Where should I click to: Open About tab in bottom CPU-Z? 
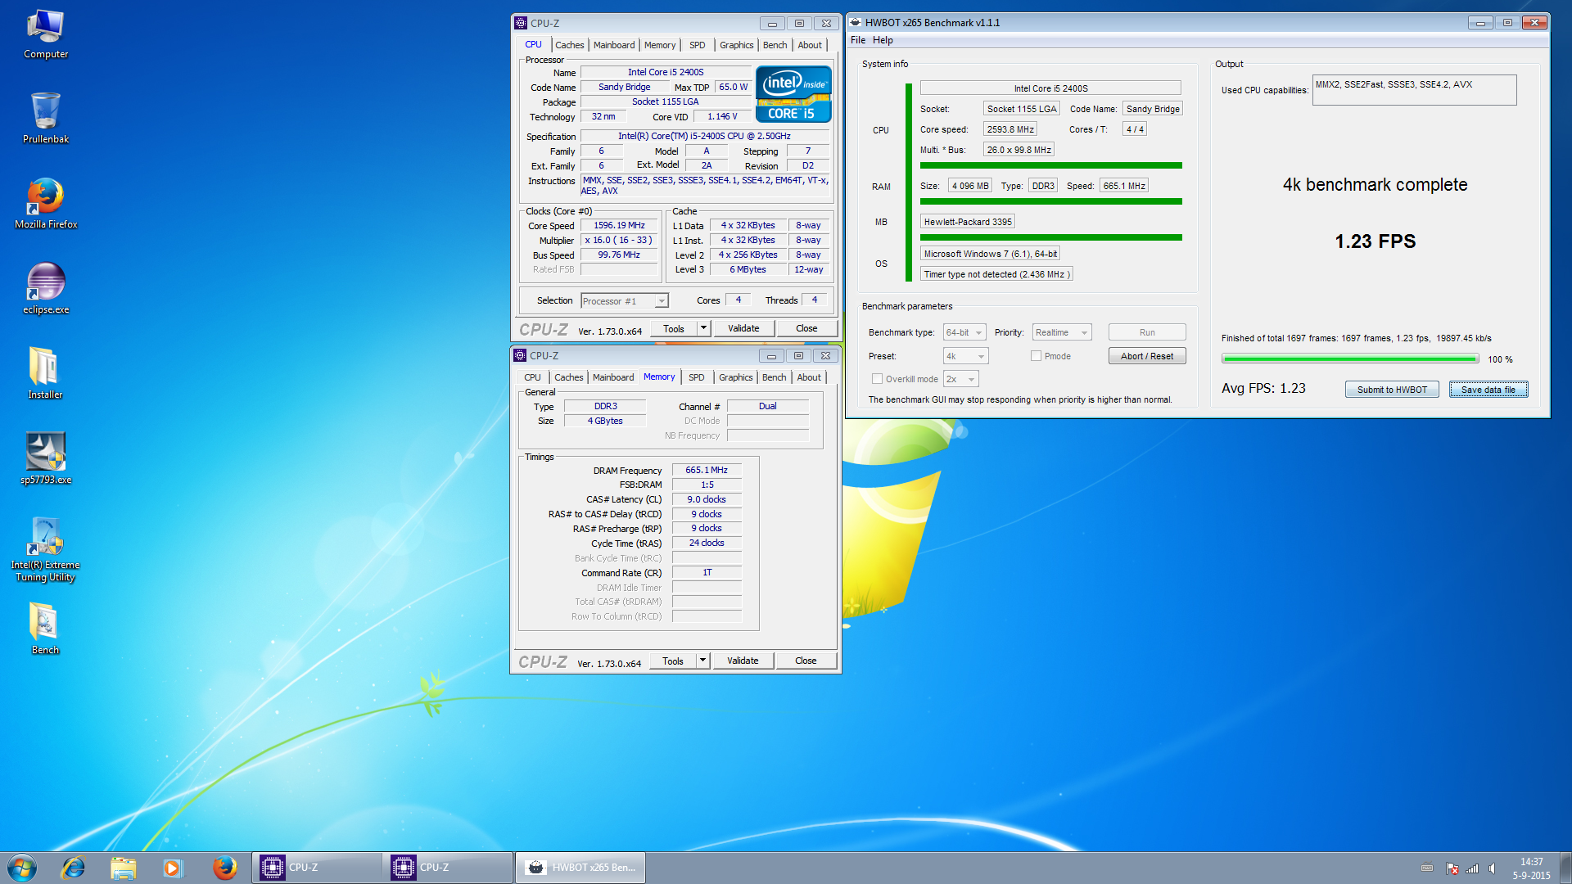tap(809, 377)
